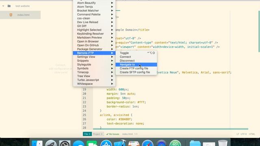260x146 pixels.
Task: Choose Disconnect in the Remote-FTP submenu
Action: (x=136, y=60)
